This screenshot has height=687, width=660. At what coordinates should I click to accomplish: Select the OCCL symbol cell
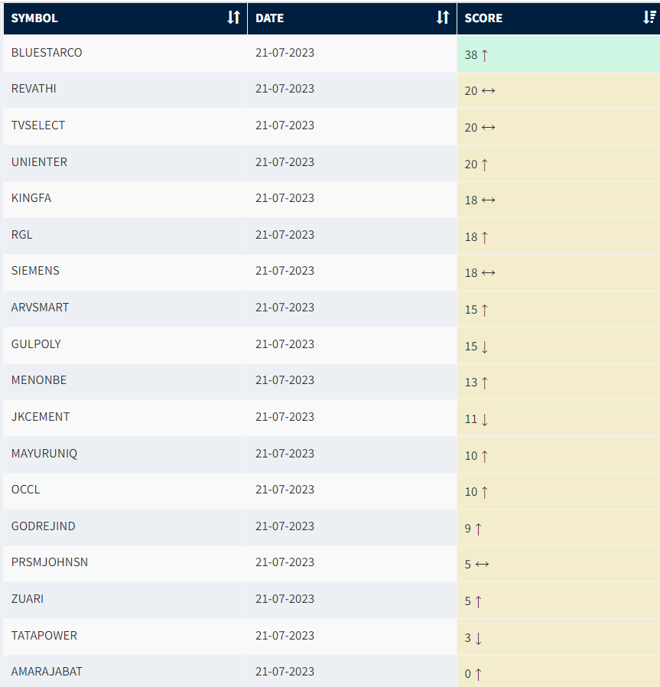125,490
